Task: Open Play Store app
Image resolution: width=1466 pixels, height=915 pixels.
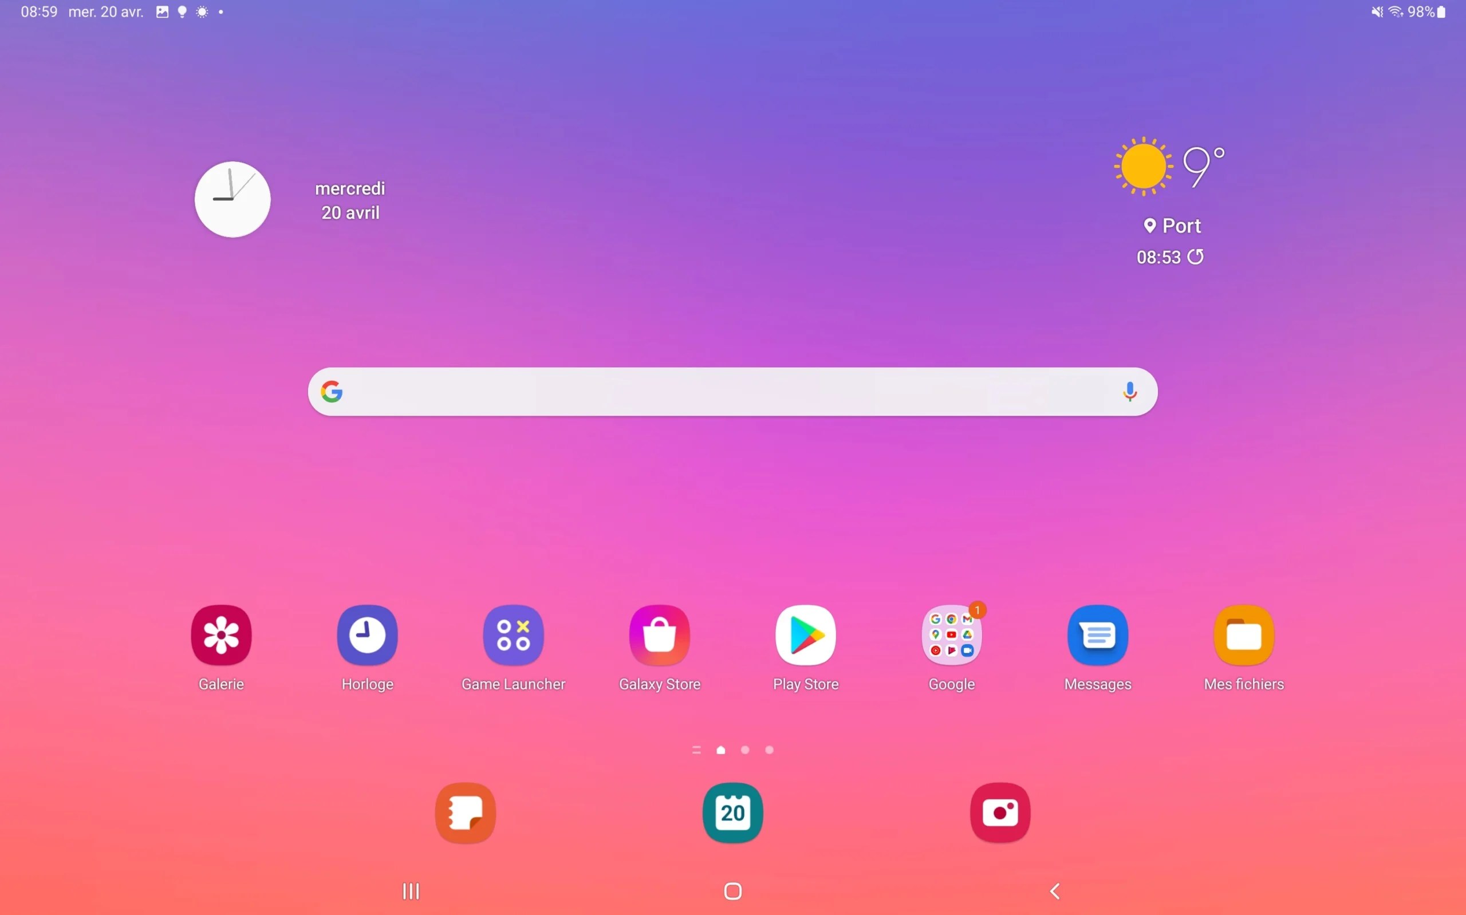Action: (805, 634)
